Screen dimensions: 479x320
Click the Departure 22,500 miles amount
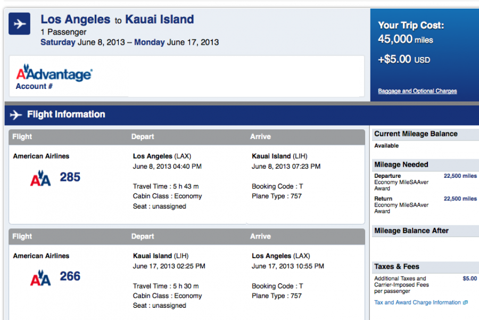[460, 176]
